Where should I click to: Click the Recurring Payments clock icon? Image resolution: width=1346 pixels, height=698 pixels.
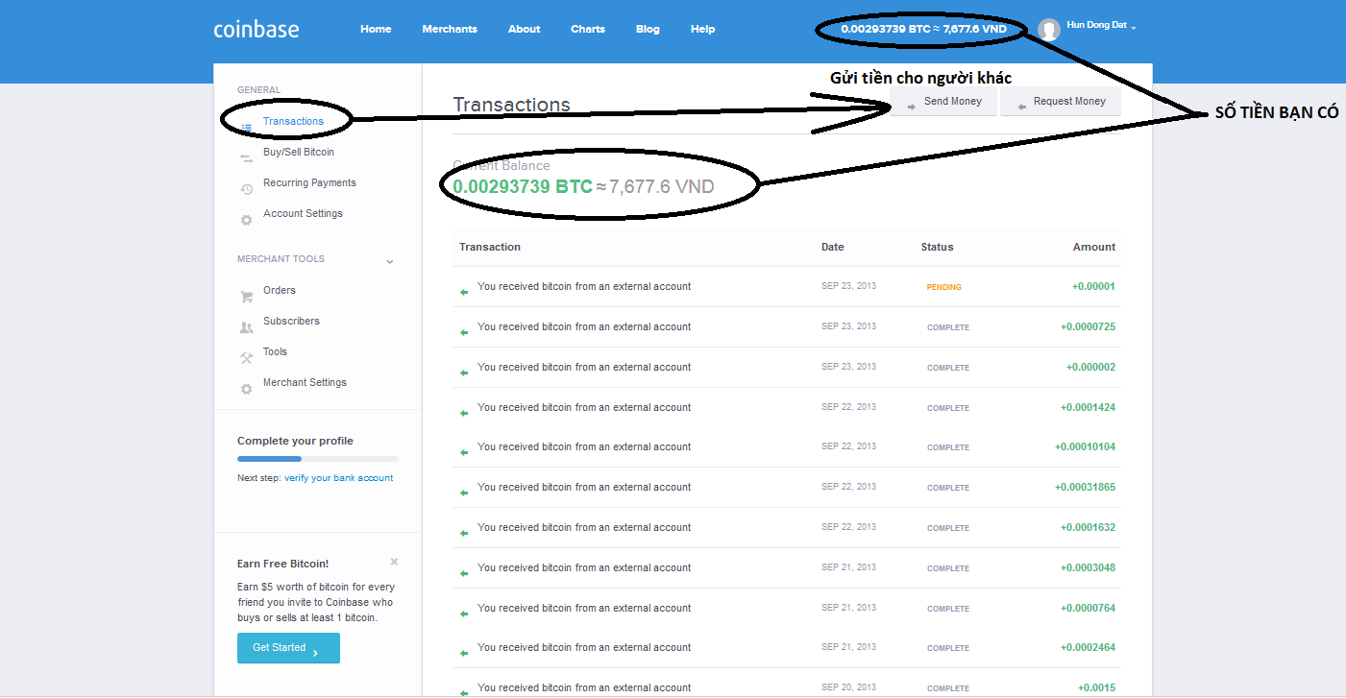pos(246,189)
